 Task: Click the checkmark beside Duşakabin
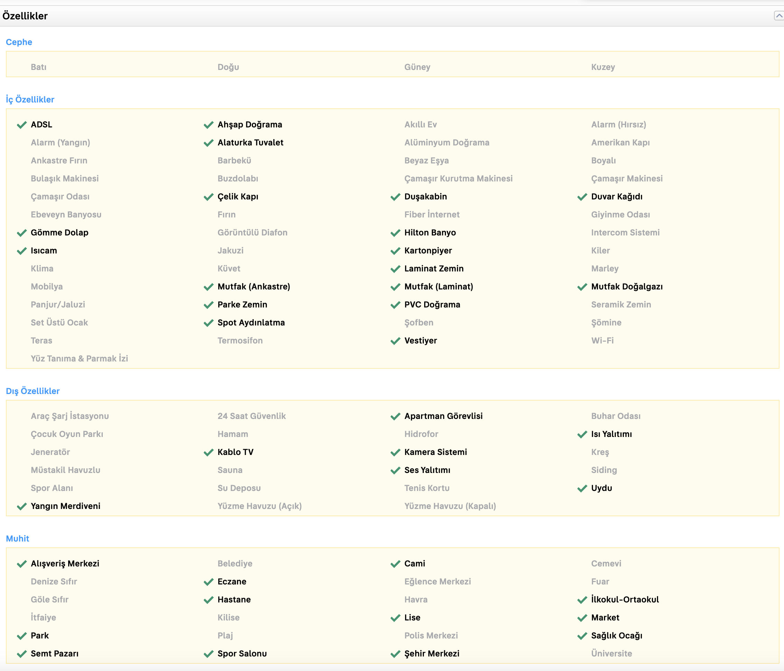[x=395, y=197]
